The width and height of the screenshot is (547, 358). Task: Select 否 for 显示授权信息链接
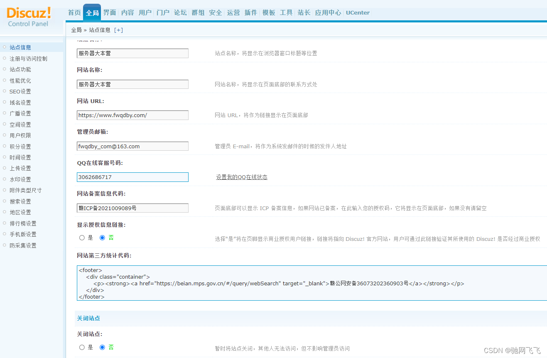102,238
